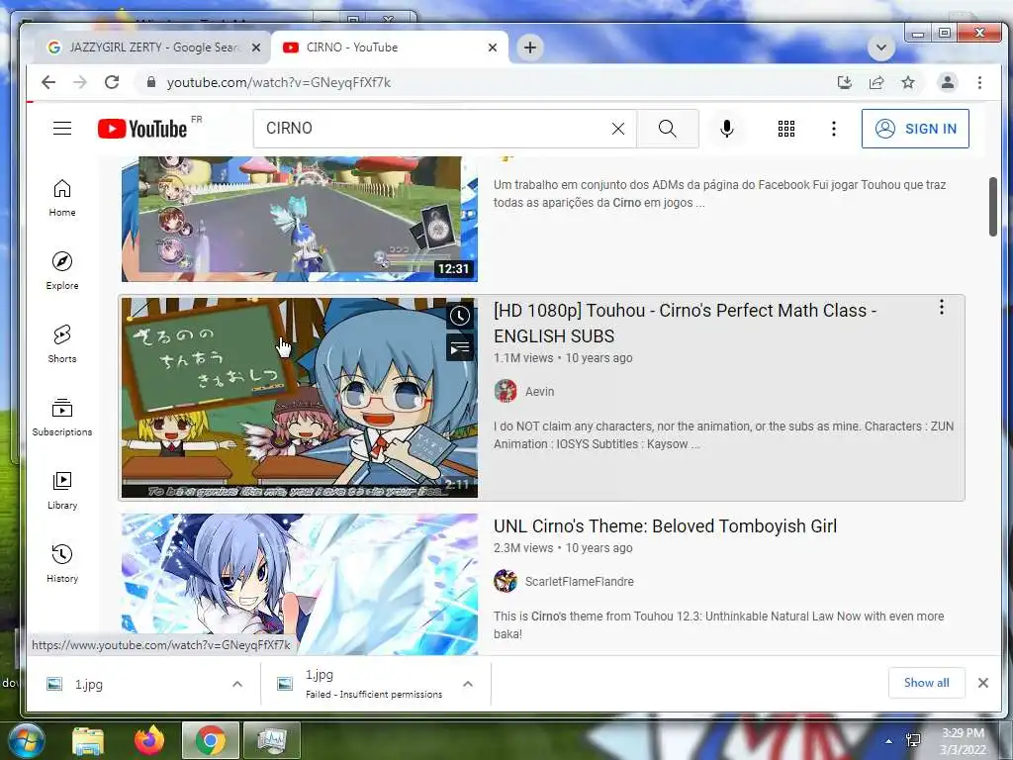Open Library in the sidebar
This screenshot has height=760, width=1013.
point(62,491)
